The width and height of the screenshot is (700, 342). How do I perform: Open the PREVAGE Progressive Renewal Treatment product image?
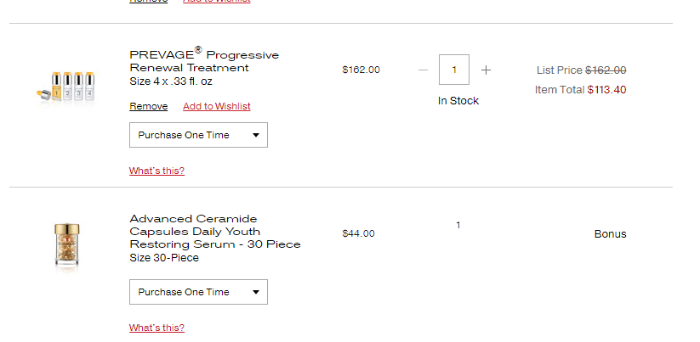(x=66, y=87)
